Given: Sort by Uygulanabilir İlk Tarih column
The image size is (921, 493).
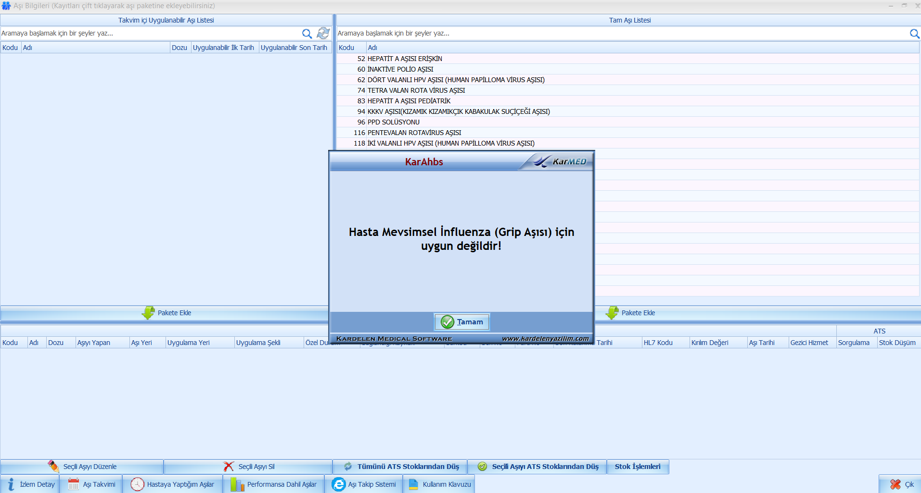Looking at the screenshot, I should click(224, 48).
